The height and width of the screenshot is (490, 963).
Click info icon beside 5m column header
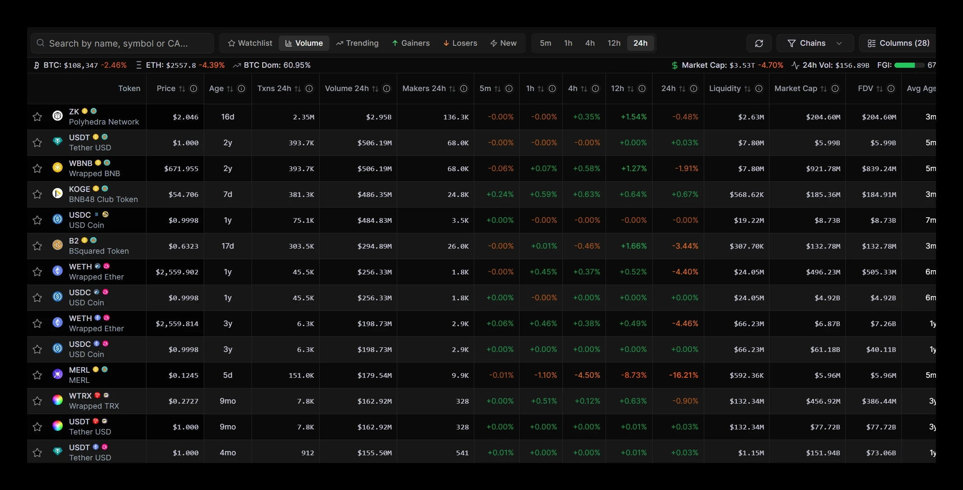(x=509, y=89)
